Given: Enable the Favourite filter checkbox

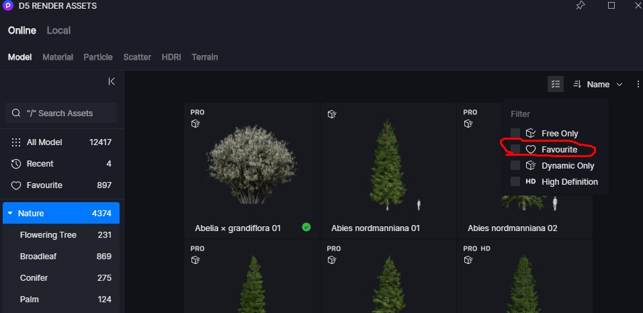Looking at the screenshot, I should click(x=515, y=149).
